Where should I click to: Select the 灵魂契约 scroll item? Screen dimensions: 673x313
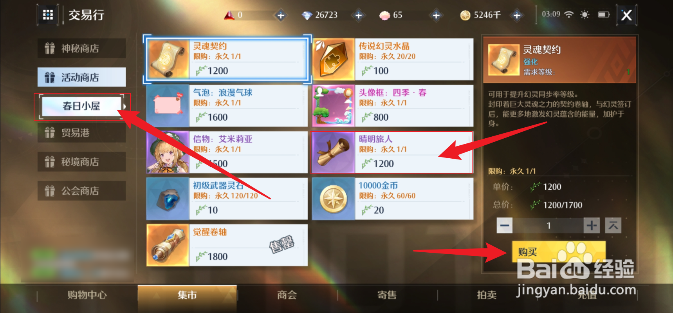tap(227, 59)
